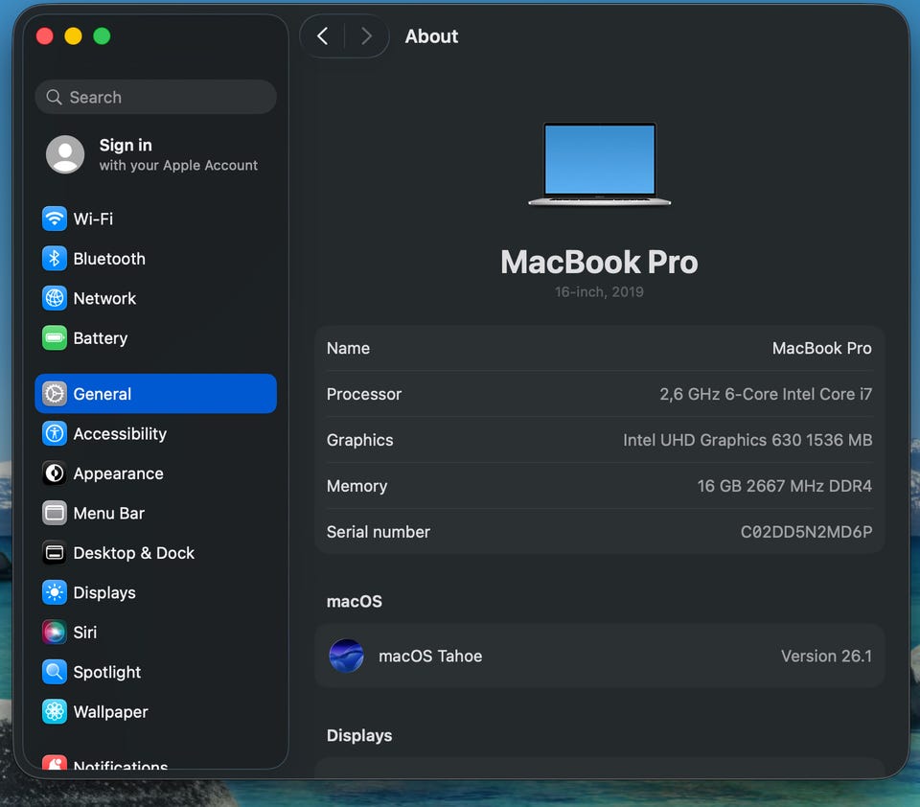Screen dimensions: 920x807
Task: Click the back navigation arrow
Action: point(323,36)
